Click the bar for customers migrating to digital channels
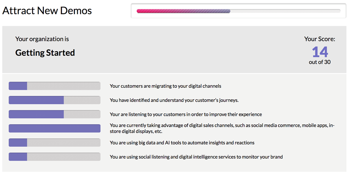The image size is (351, 185). pos(54,86)
